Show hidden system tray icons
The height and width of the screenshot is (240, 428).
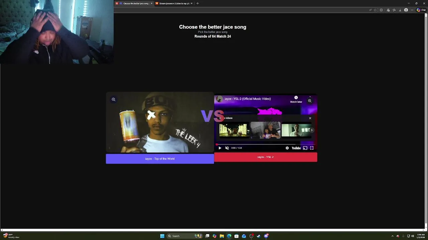(x=393, y=236)
